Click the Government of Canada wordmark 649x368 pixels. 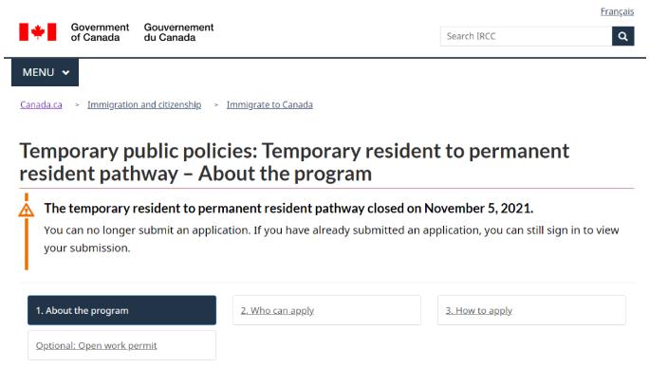point(100,32)
